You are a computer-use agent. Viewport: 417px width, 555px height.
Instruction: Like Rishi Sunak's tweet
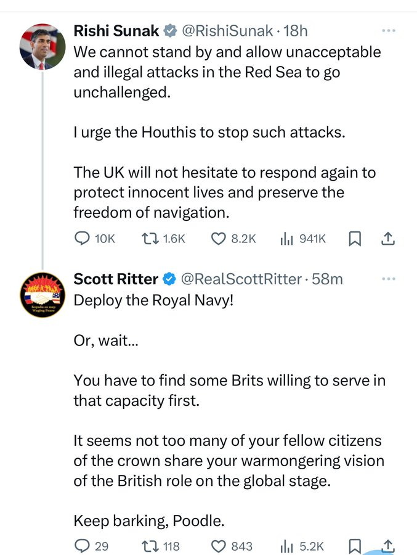pos(218,239)
